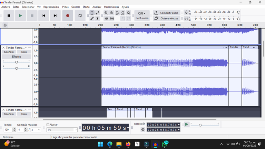The height and width of the screenshot is (149, 265).
Task: Close the bottom track with X
Action: [x=3, y=110]
